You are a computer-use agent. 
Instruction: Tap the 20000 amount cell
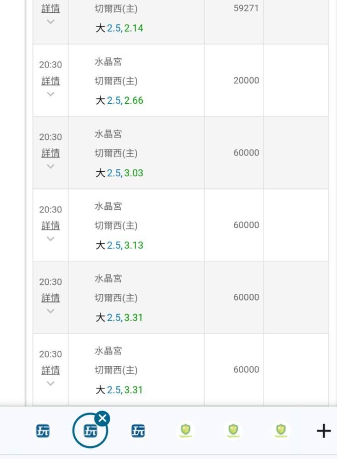tap(246, 80)
